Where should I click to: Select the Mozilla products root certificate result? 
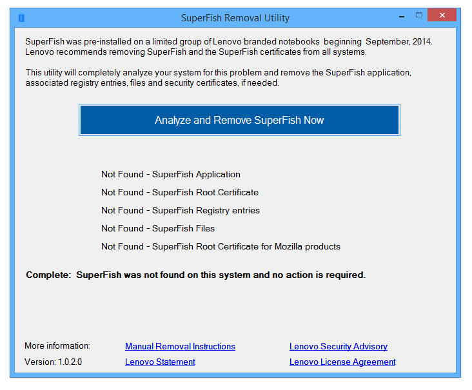(221, 246)
